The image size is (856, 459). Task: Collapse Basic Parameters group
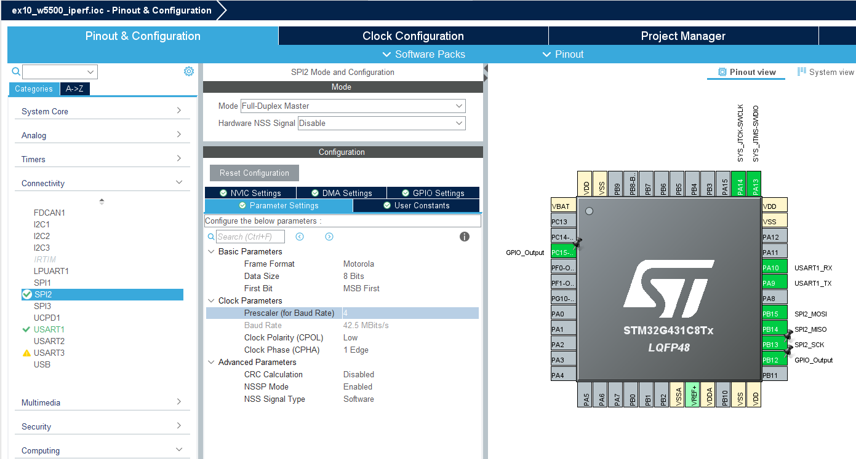tap(211, 251)
